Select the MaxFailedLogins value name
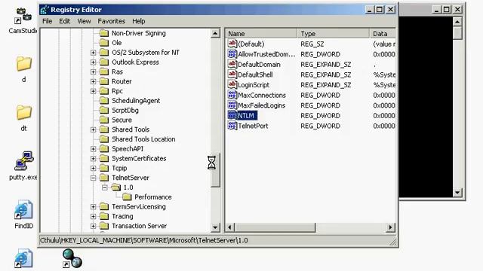This screenshot has width=483, height=271. [262, 105]
